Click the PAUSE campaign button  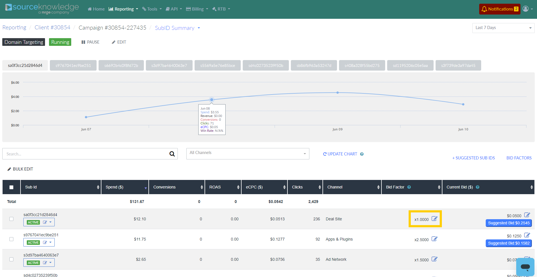tap(90, 42)
